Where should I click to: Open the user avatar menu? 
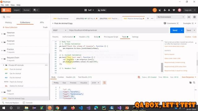(179, 10)
